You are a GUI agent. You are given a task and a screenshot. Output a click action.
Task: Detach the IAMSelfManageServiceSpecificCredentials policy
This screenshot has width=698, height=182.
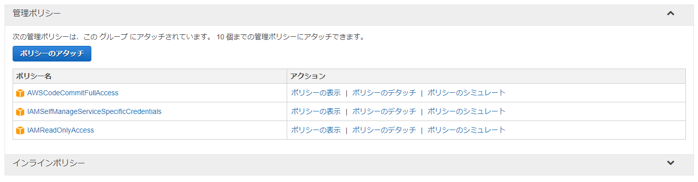[x=384, y=111]
